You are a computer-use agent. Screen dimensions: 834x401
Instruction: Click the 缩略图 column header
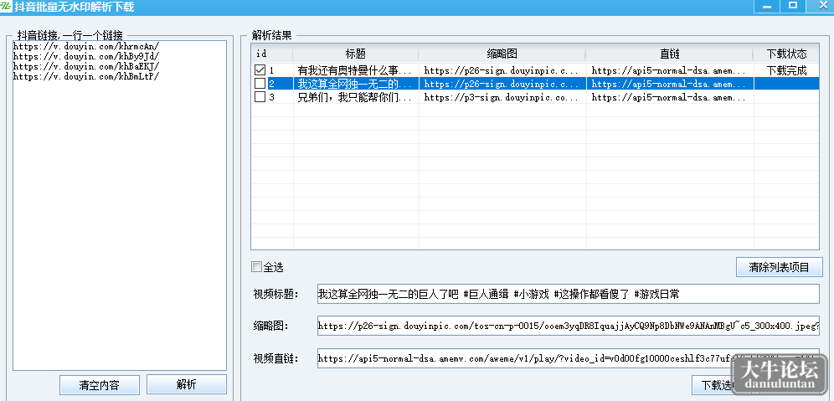pos(502,54)
